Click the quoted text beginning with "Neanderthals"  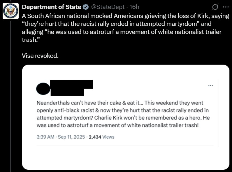coord(119,103)
